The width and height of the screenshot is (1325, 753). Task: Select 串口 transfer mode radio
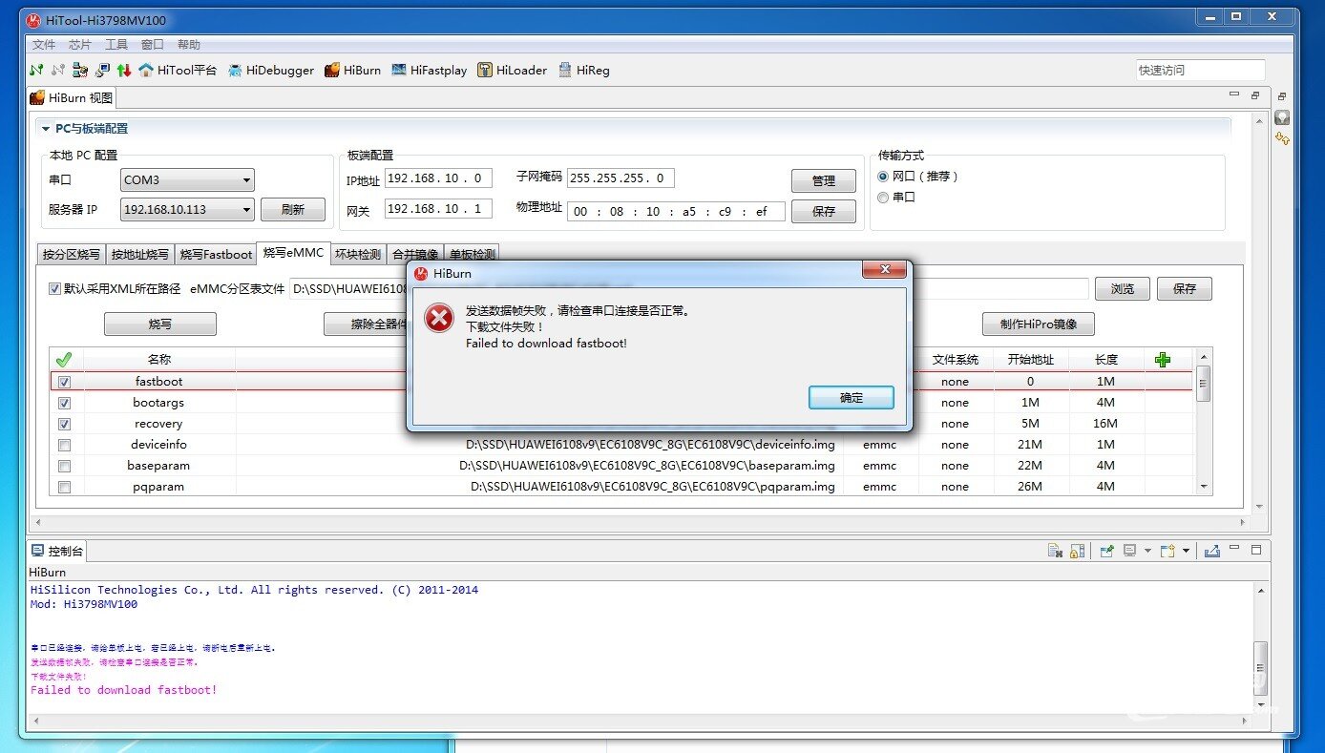883,198
